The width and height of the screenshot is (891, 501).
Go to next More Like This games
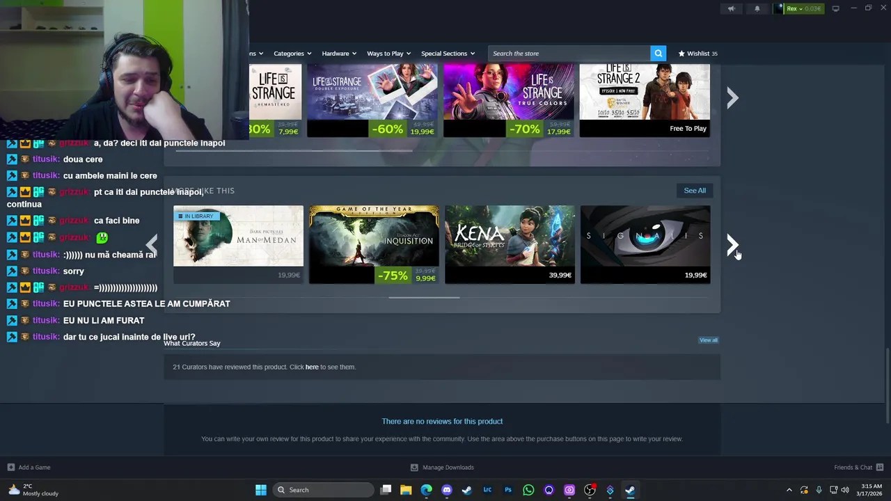click(732, 245)
